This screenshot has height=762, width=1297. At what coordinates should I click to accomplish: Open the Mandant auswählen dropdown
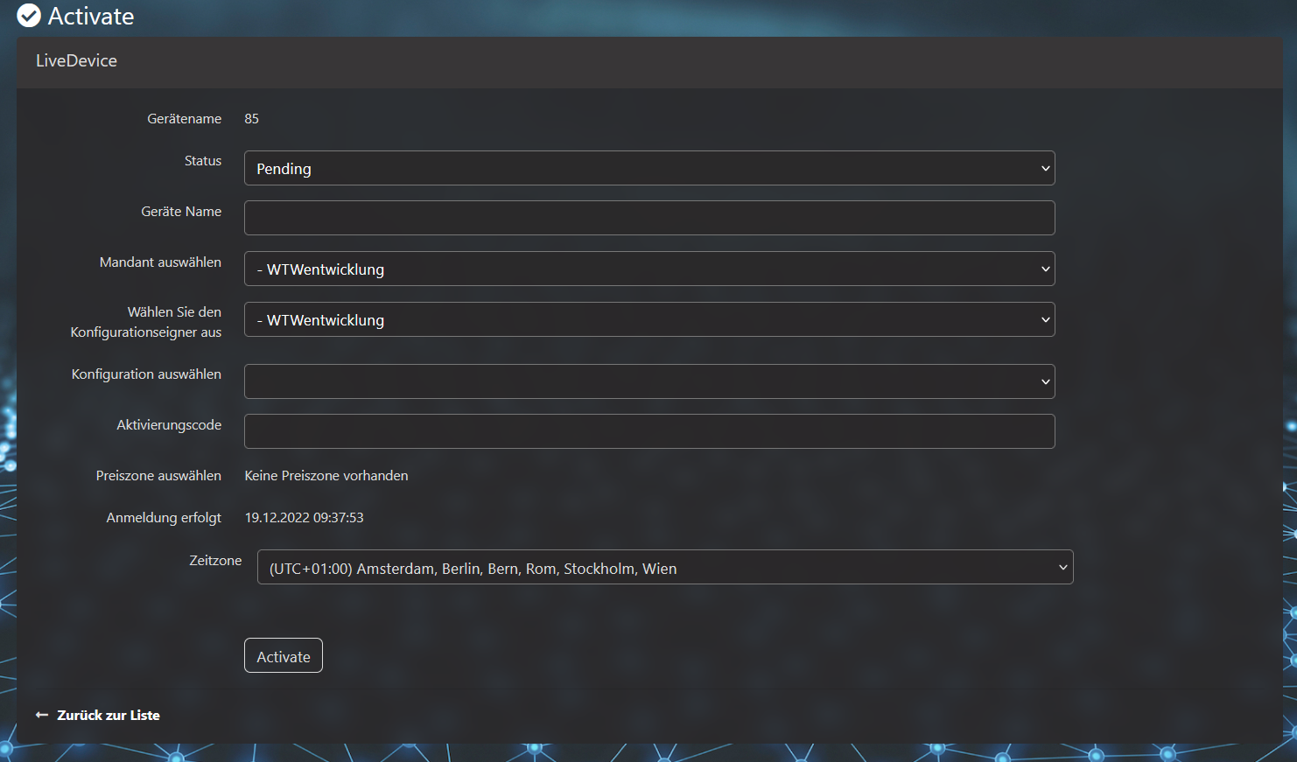[649, 269]
